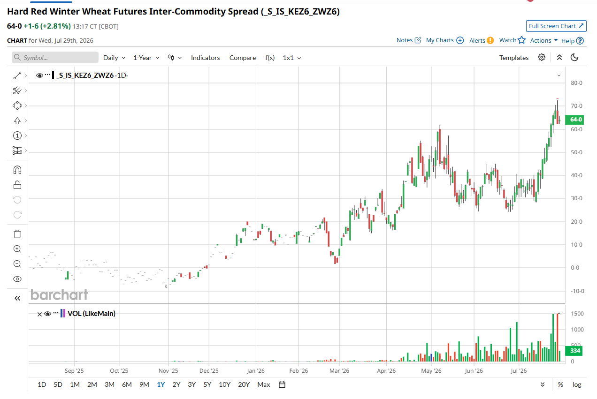Collapse the drawing toolbar with double chevron

(x=17, y=298)
